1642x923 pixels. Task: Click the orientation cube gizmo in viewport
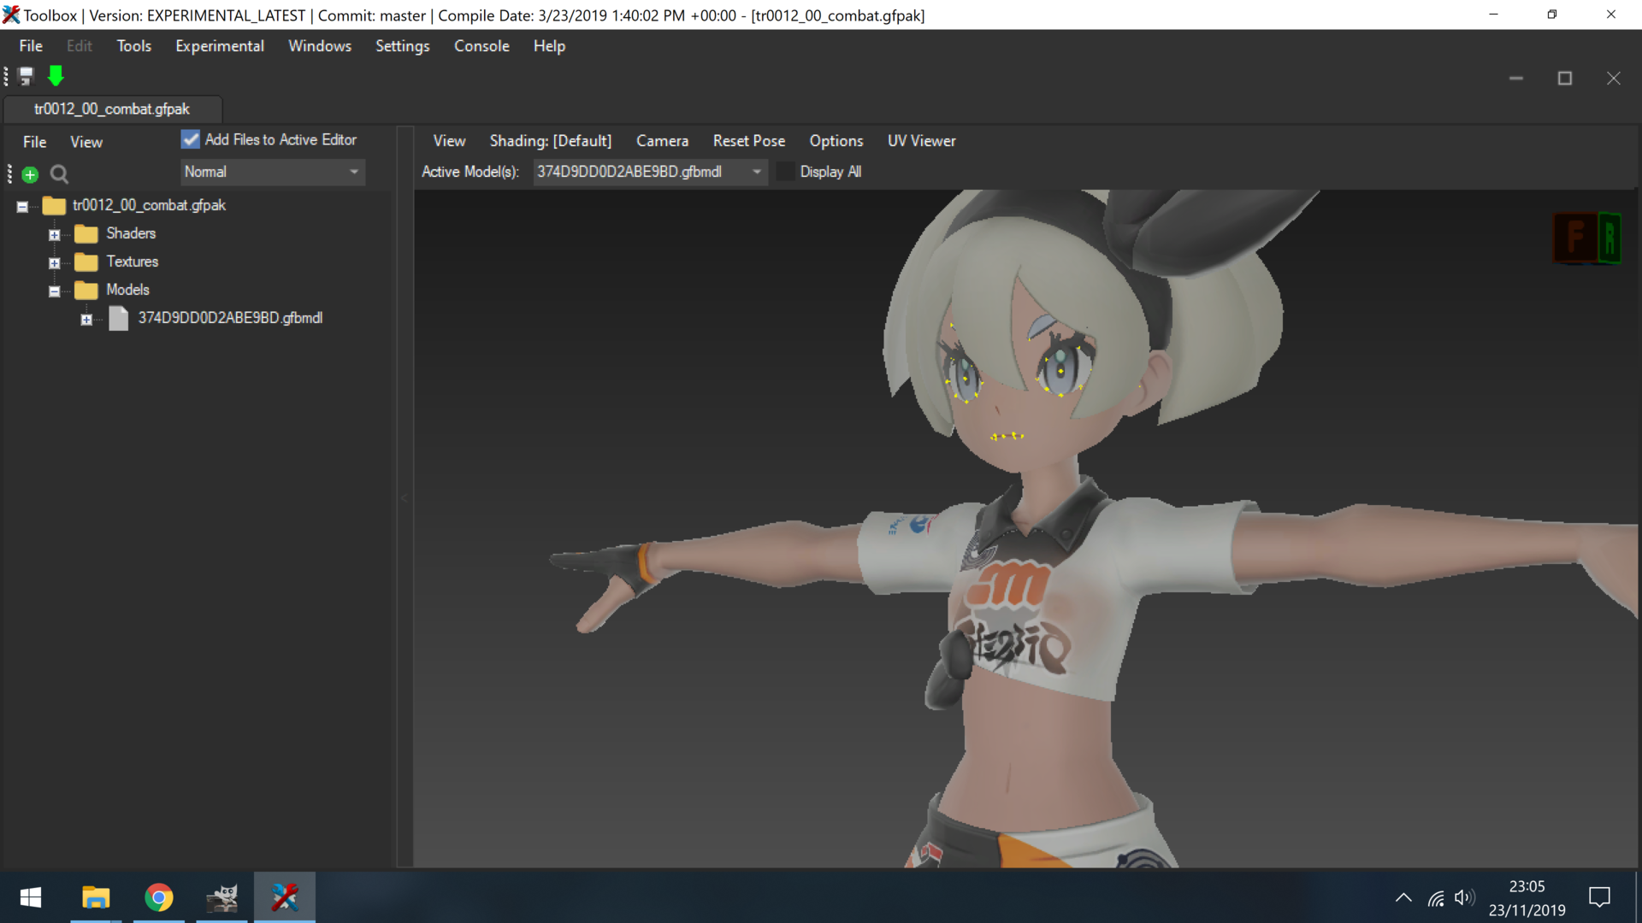1587,238
